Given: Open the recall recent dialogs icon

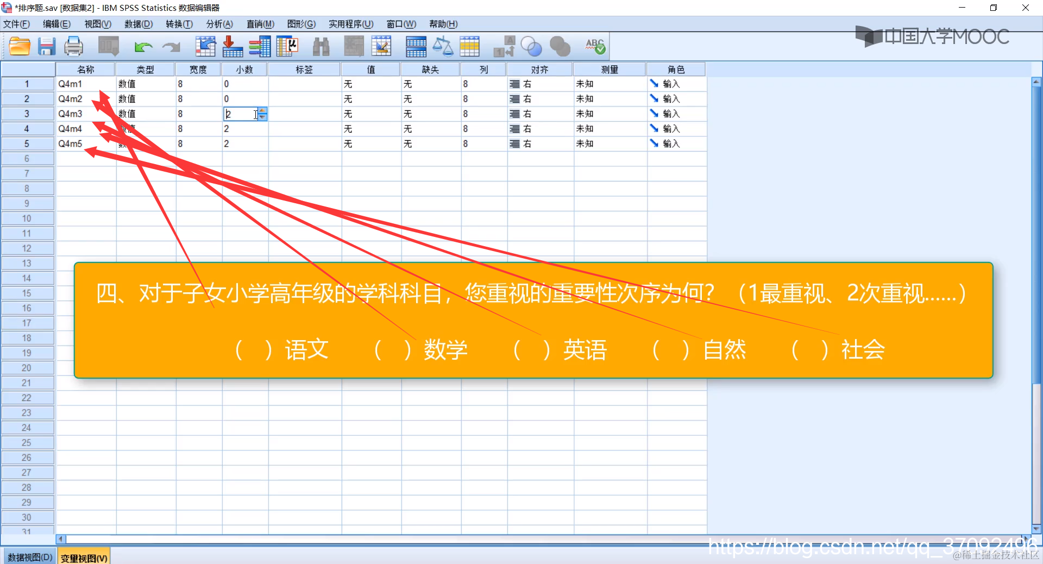Looking at the screenshot, I should [x=109, y=47].
